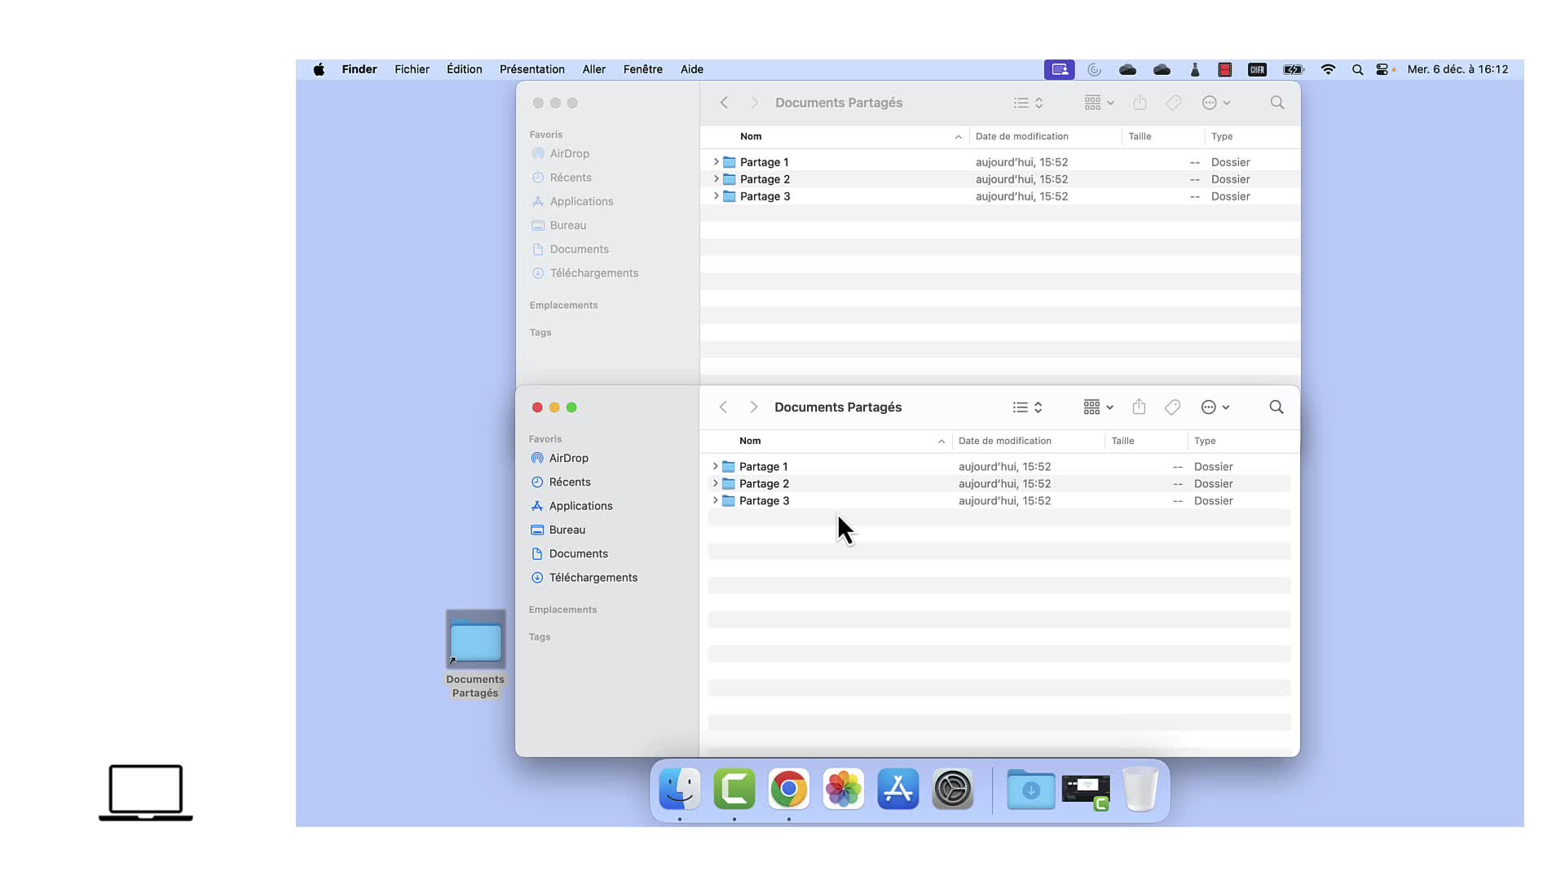Screen dimensions: 1565x880
Task: Sort by the Nom column header in front window
Action: (x=750, y=441)
